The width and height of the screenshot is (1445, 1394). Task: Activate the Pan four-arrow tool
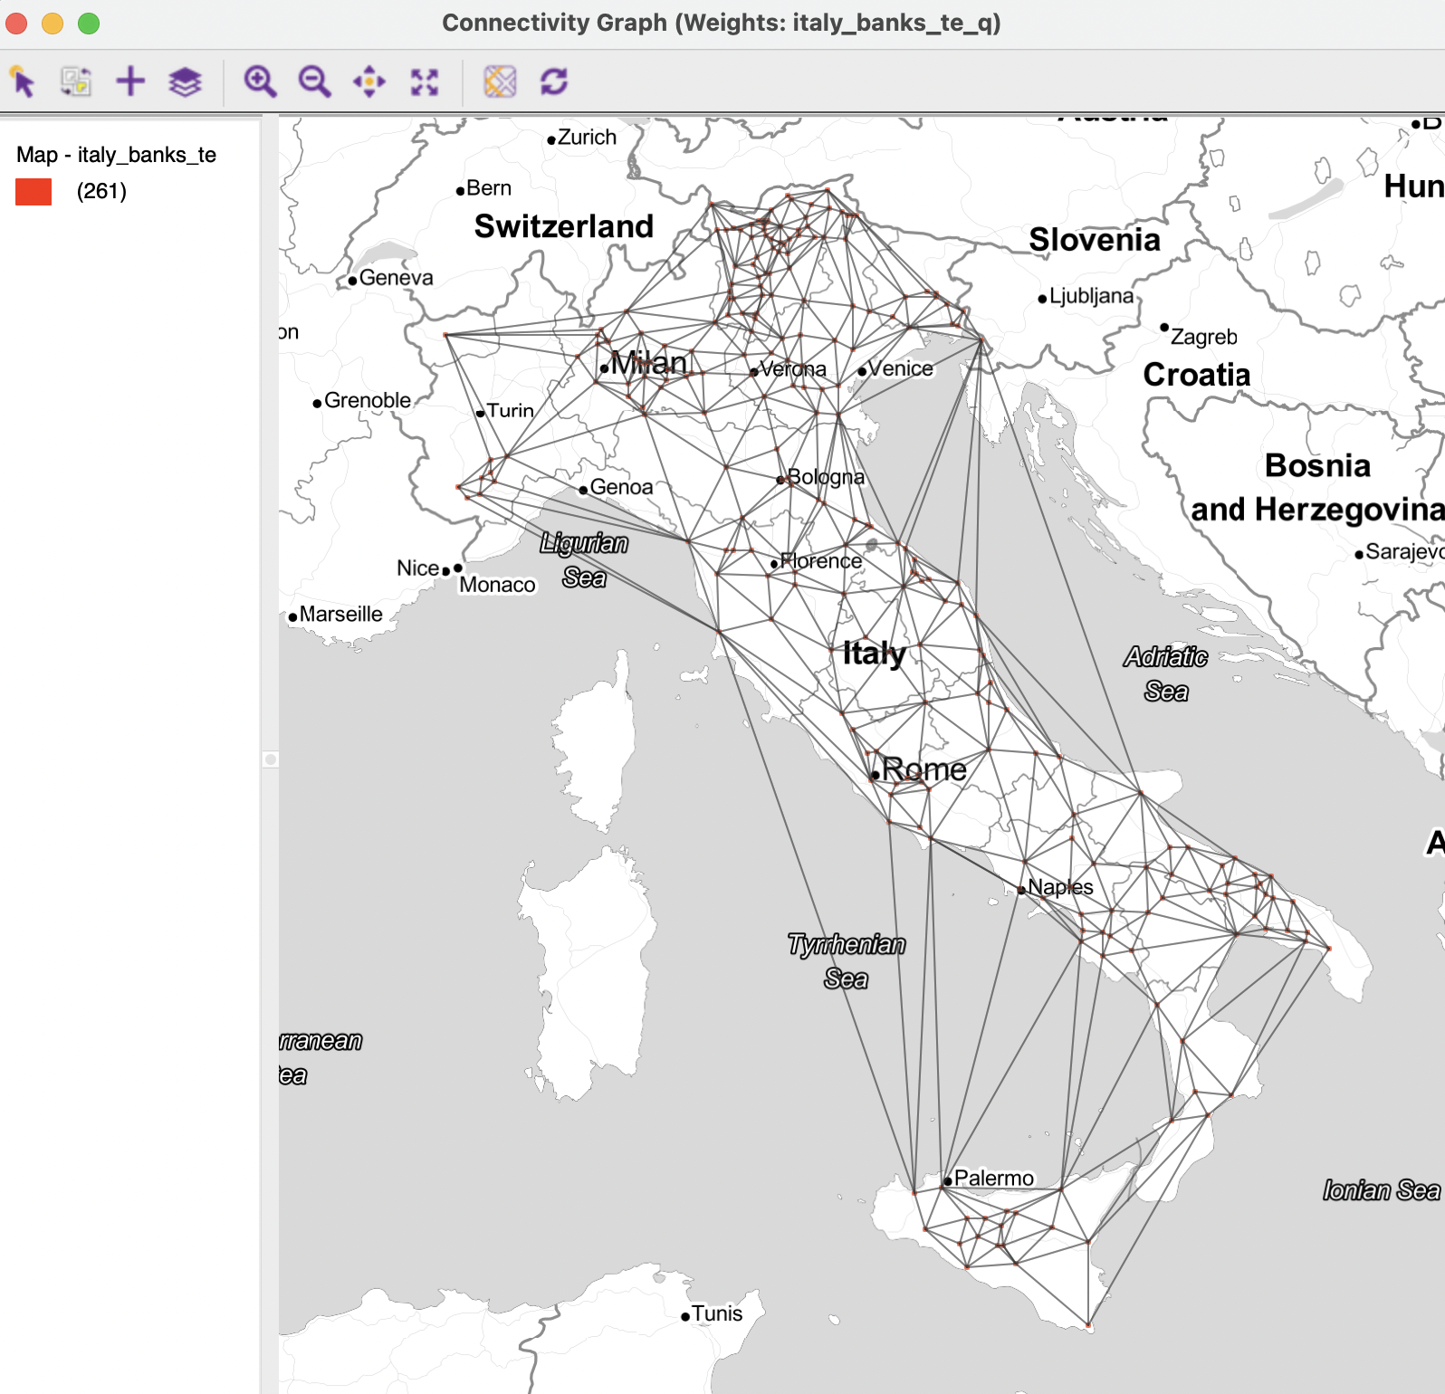tap(369, 81)
